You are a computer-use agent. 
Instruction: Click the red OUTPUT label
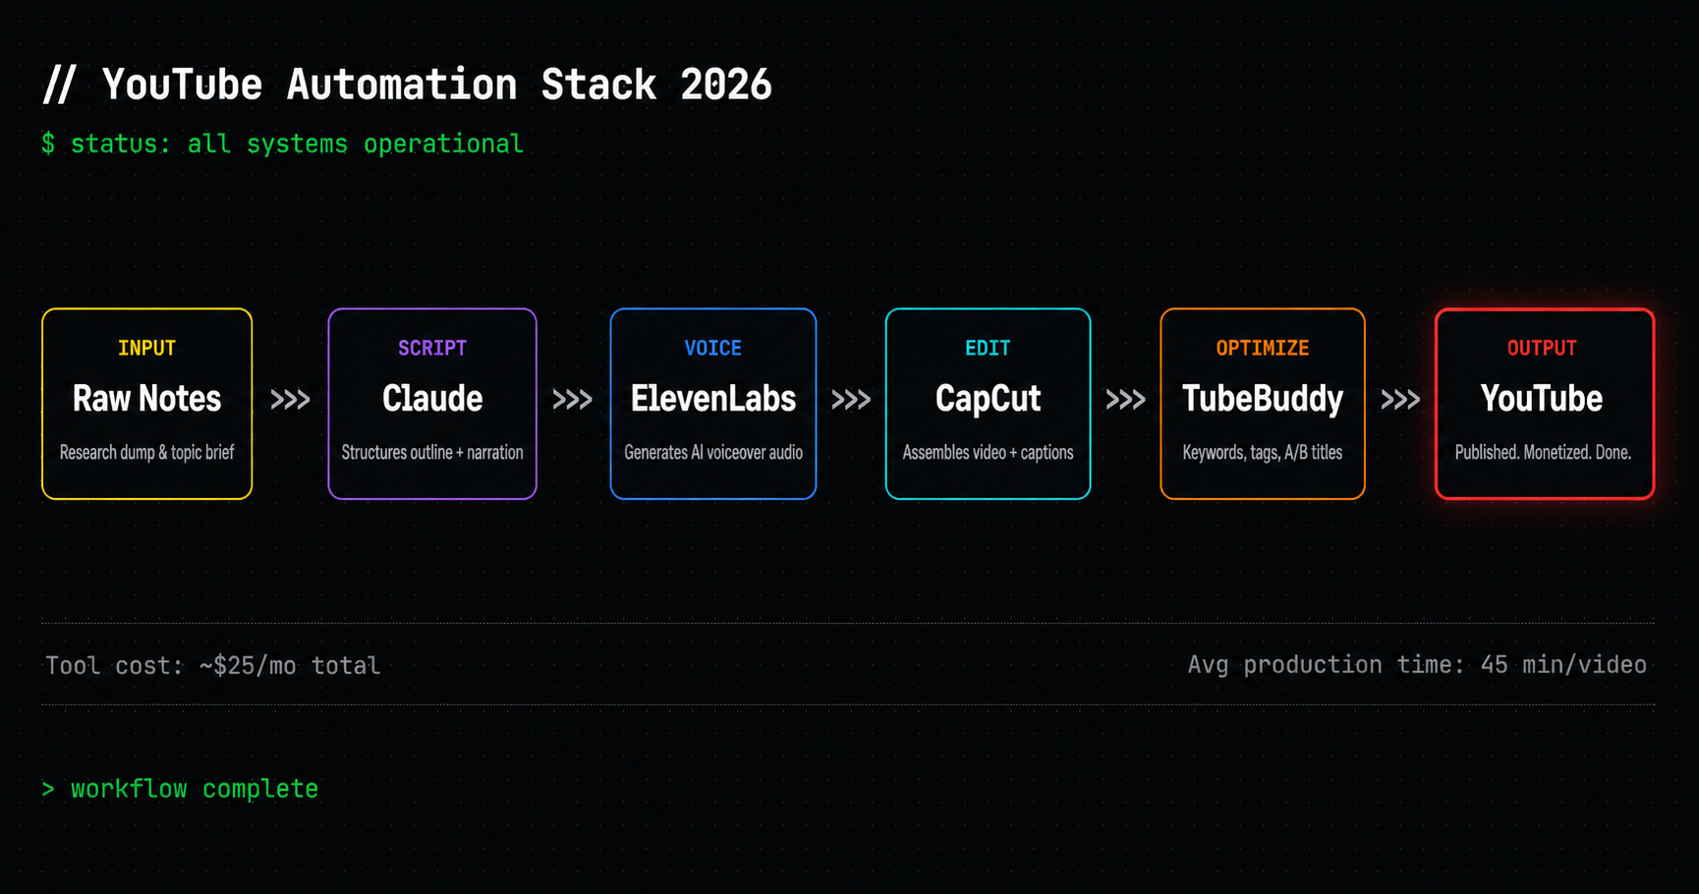click(x=1542, y=348)
